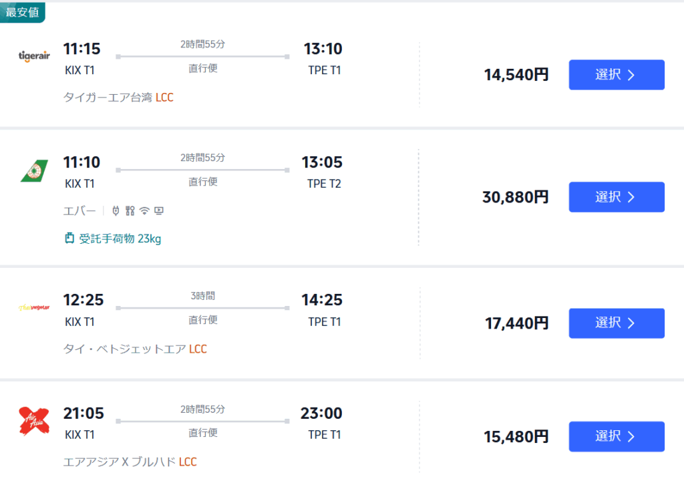Select the 21:05 AirAsia X flight
This screenshot has width=684, height=487.
click(x=615, y=436)
